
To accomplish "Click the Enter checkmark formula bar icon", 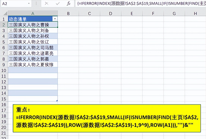I will click(x=58, y=4).
